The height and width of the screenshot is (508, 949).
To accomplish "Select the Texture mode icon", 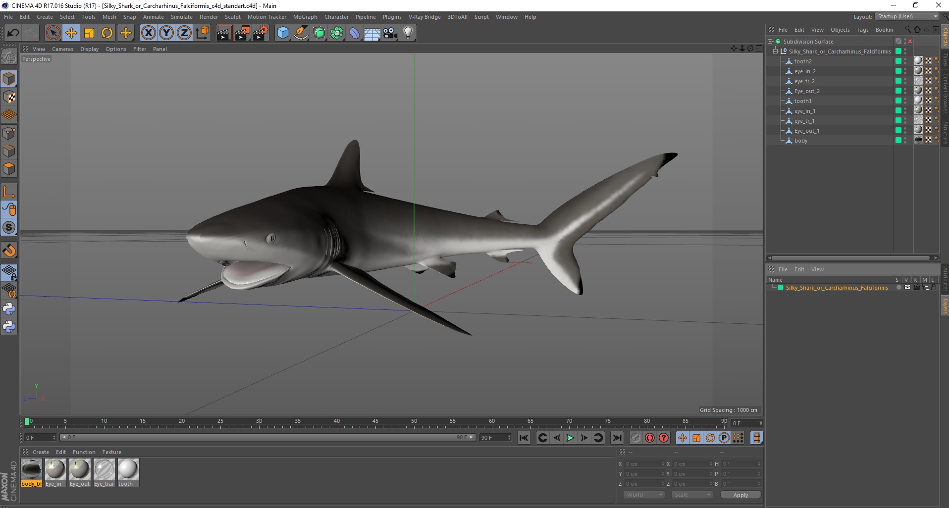I will pos(9,97).
